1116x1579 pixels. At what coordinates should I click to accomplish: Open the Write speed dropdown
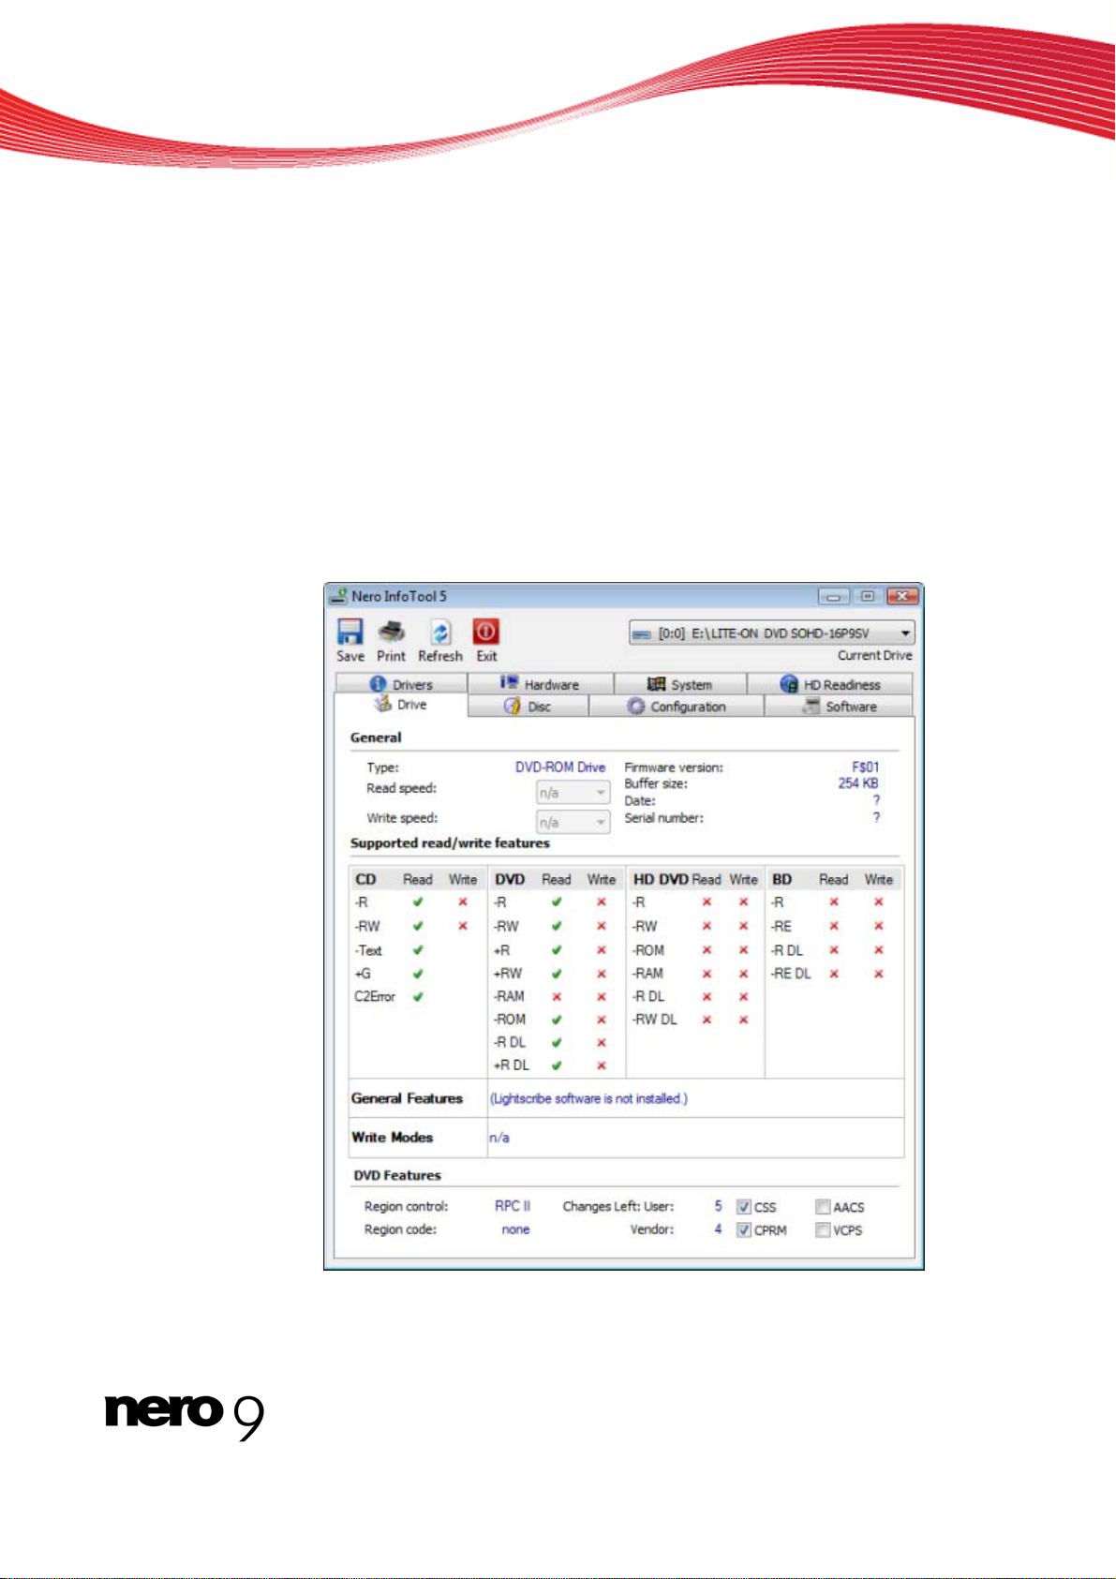click(601, 823)
